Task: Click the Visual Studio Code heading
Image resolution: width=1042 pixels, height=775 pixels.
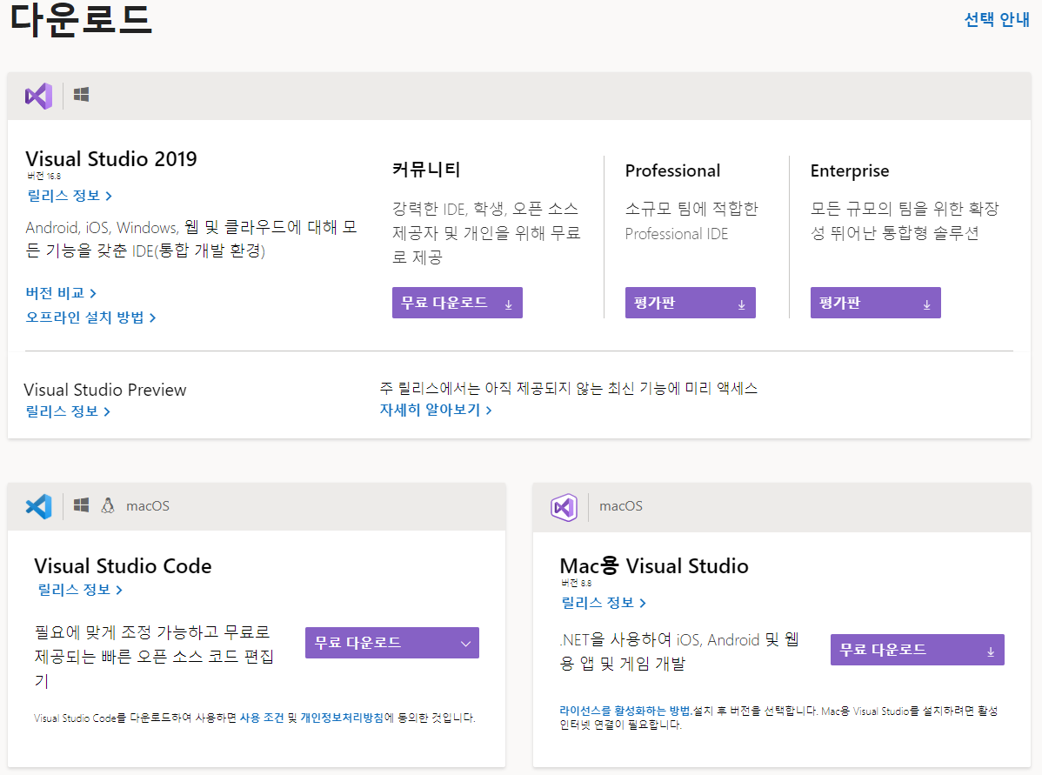Action: click(123, 566)
